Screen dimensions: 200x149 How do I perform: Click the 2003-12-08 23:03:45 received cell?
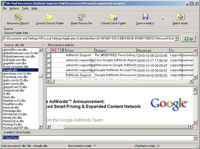click(152, 55)
